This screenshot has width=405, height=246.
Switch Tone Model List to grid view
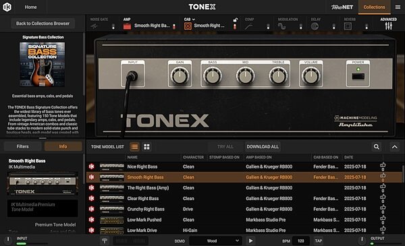point(146,147)
